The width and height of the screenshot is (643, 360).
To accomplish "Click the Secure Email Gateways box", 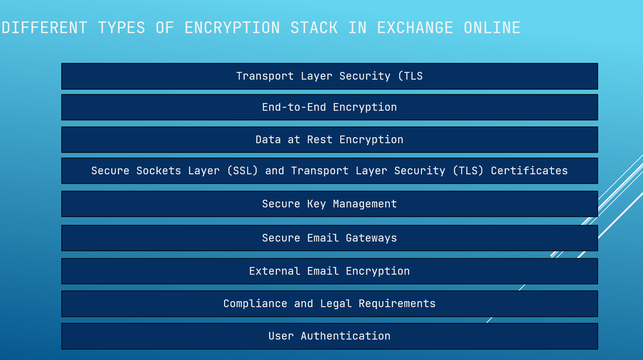I will (x=330, y=238).
